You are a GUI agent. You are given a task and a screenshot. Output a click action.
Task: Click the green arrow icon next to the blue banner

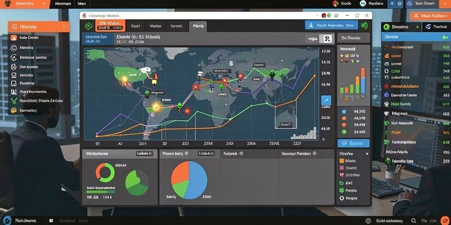click(x=365, y=25)
